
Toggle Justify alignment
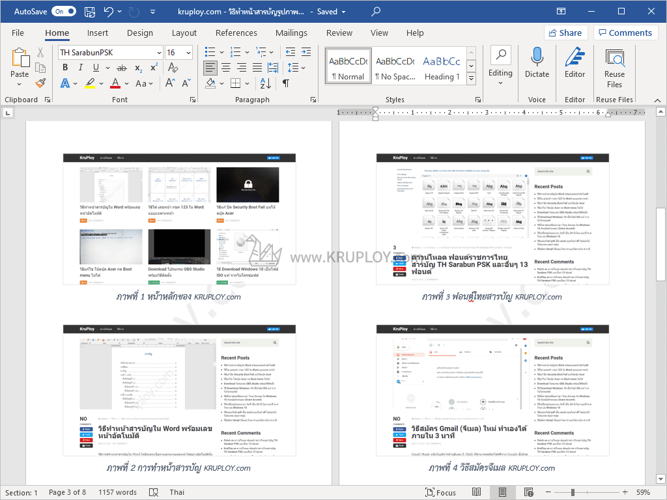(257, 68)
